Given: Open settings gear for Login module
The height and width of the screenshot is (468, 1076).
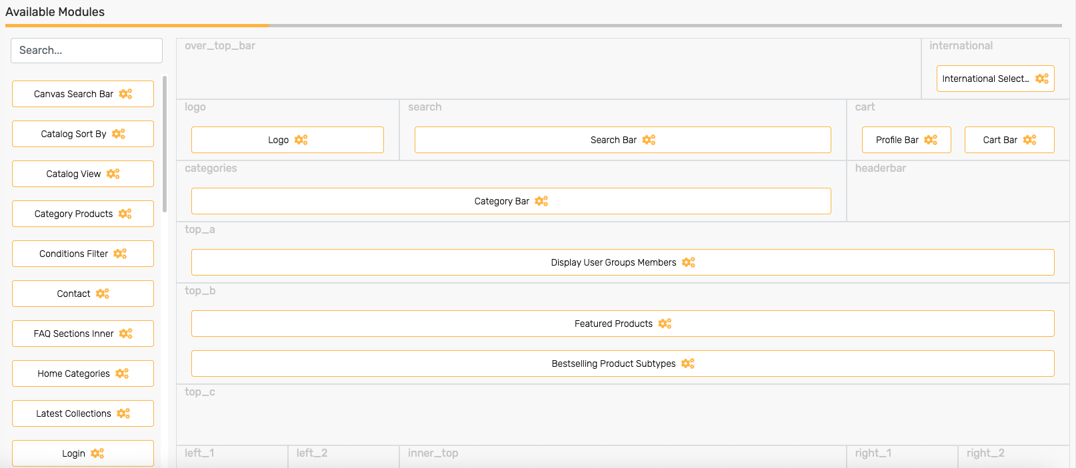Looking at the screenshot, I should click(x=97, y=453).
